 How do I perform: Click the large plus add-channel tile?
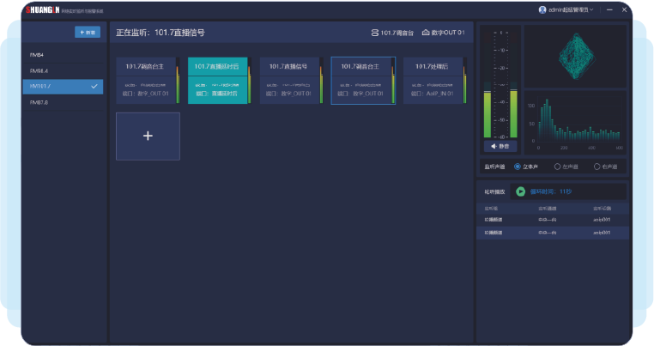(148, 136)
